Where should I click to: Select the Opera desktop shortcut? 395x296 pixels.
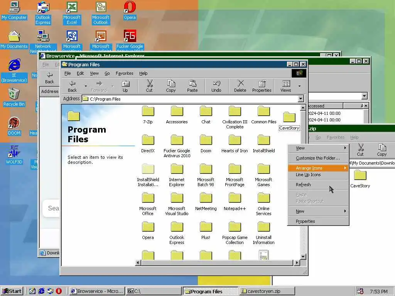click(x=130, y=10)
